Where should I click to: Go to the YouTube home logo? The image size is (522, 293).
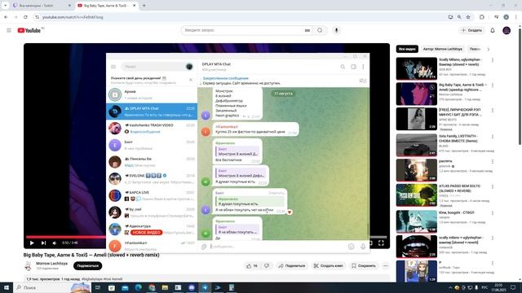[29, 30]
